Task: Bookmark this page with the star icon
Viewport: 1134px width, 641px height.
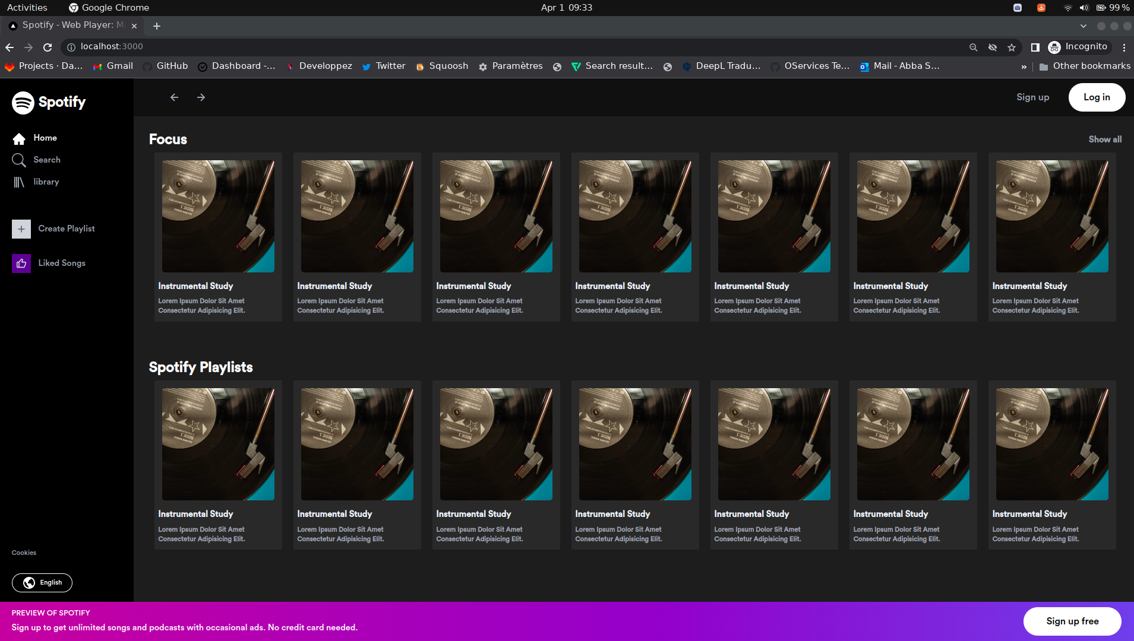Action: click(1012, 47)
